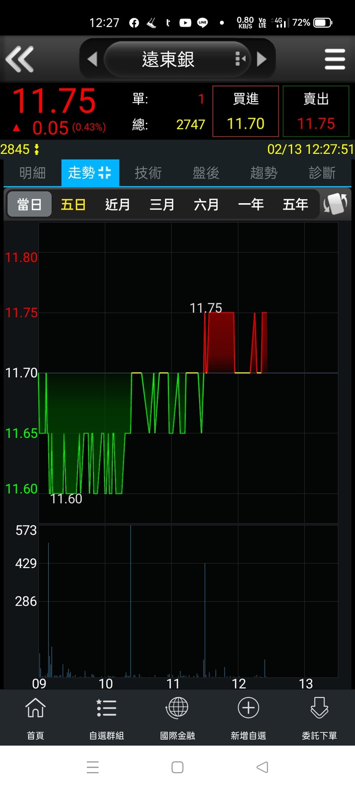Viewport: 355px width, 789px height.
Task: Tap the 賣出 11.75 sell box
Action: [316, 111]
